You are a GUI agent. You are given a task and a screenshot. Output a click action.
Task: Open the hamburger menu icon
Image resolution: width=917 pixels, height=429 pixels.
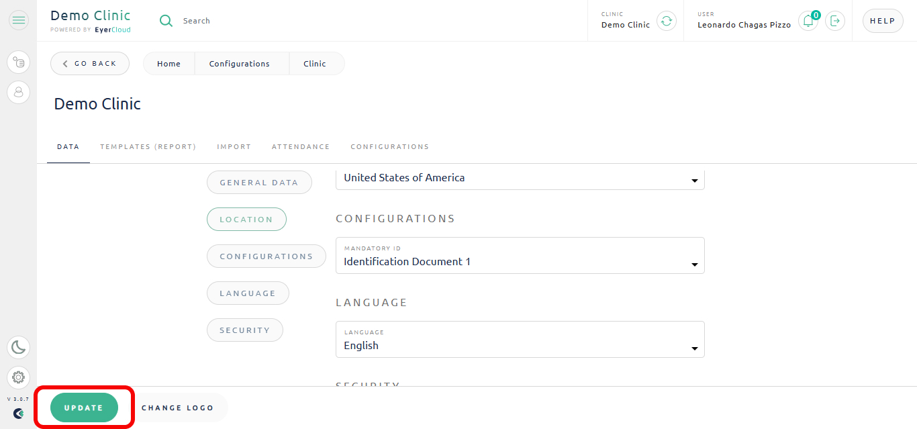(x=19, y=21)
